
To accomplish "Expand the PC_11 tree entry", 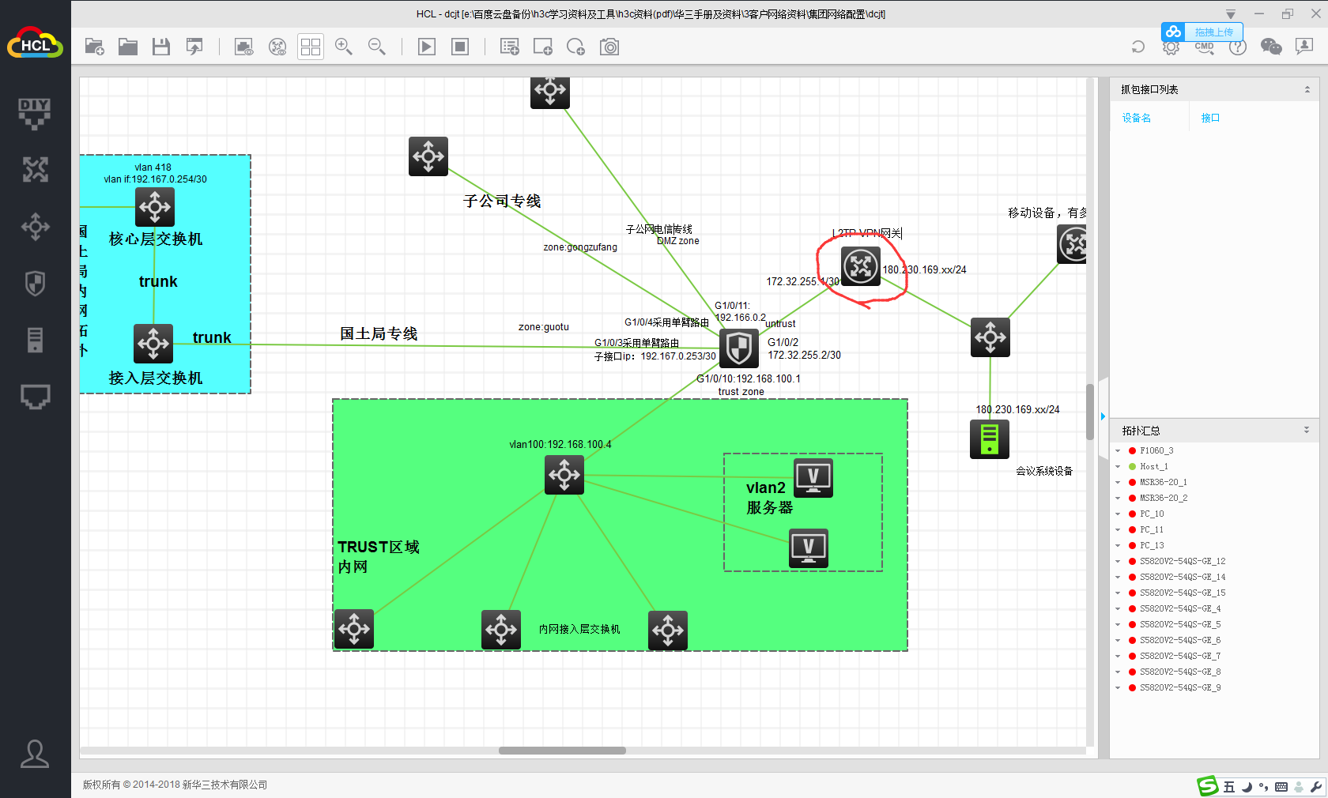I will pyautogui.click(x=1118, y=530).
